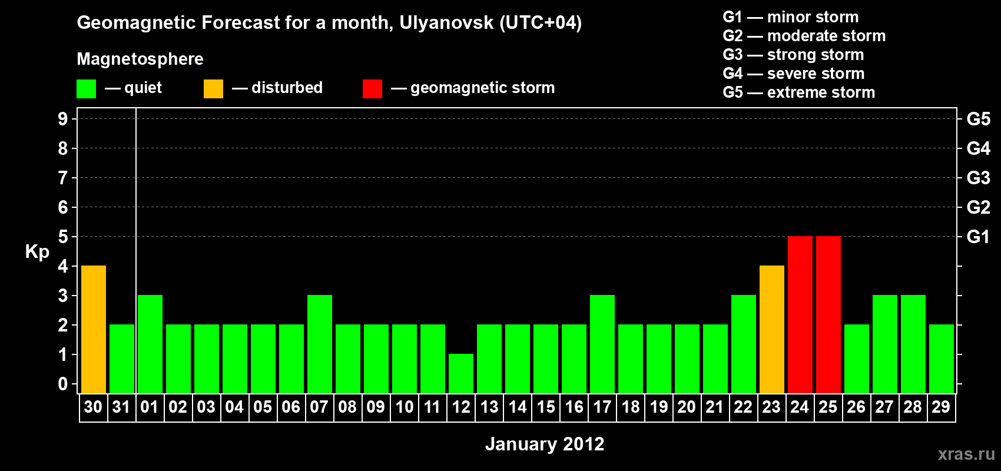
Task: Click the green quiet legend swatch
Action: pyautogui.click(x=86, y=89)
